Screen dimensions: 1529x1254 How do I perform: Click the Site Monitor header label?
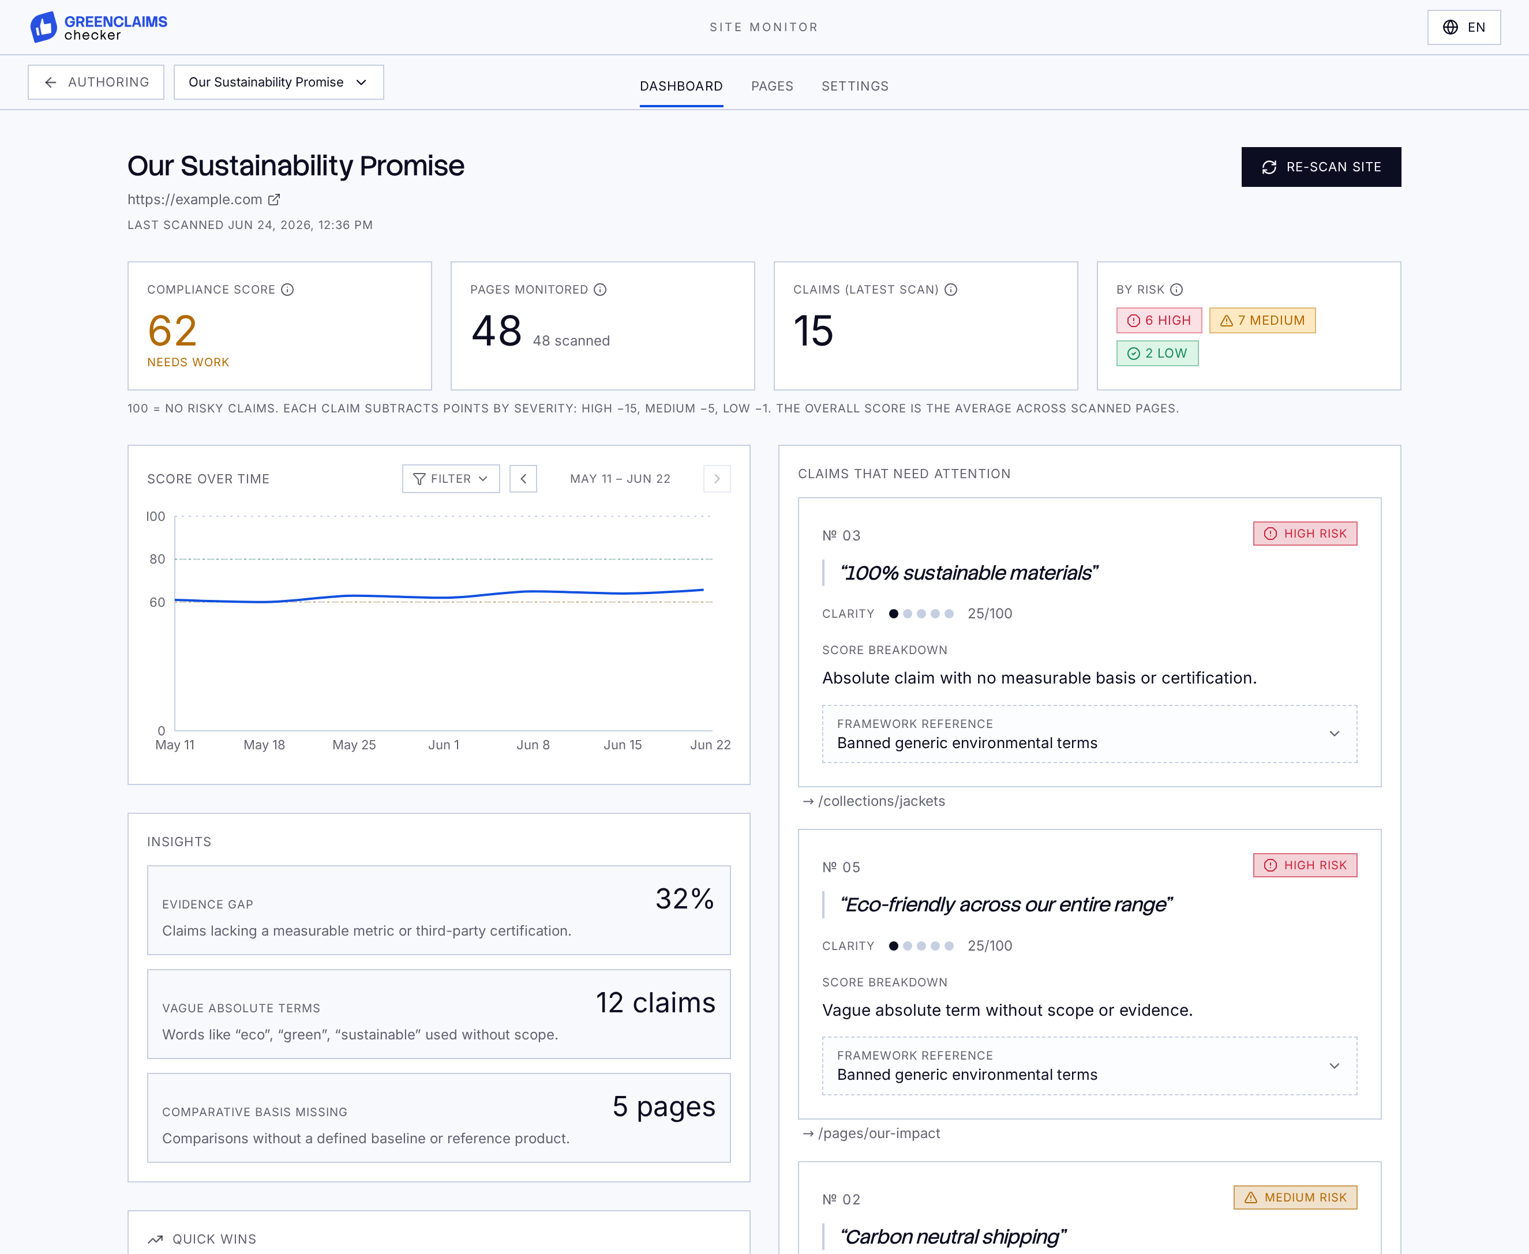[x=764, y=28]
